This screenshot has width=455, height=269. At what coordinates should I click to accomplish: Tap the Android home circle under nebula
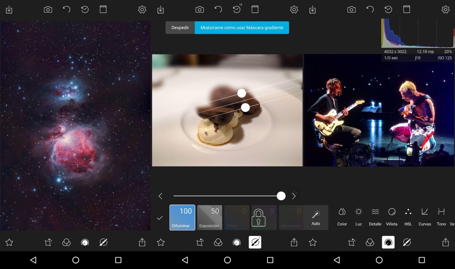coord(76,260)
